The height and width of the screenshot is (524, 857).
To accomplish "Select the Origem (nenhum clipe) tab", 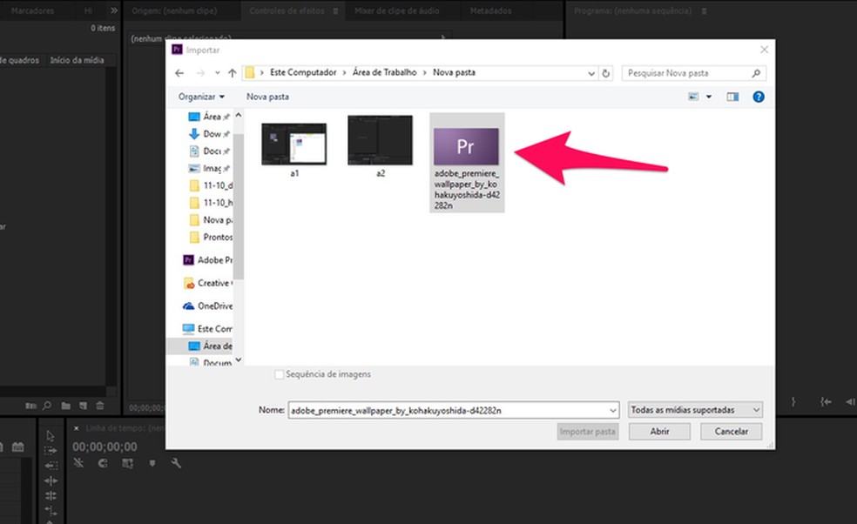I will click(x=174, y=10).
